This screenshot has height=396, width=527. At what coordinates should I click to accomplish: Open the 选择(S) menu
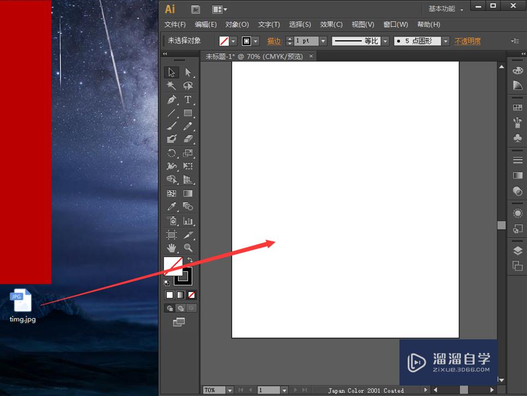point(300,25)
